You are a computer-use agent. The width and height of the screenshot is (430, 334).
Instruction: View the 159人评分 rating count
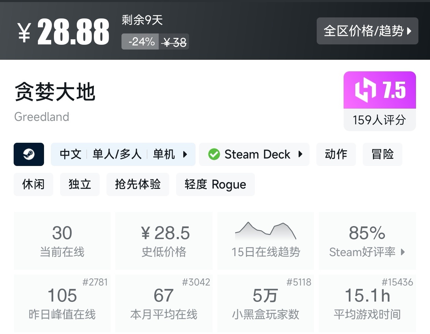point(379,120)
